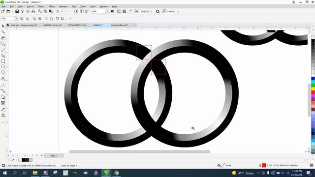Expand the Snap To dropdown
315x177 pixels.
(x=152, y=11)
